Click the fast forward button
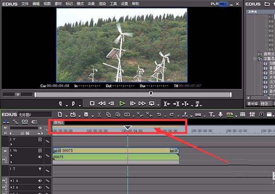 pyautogui.click(x=142, y=103)
